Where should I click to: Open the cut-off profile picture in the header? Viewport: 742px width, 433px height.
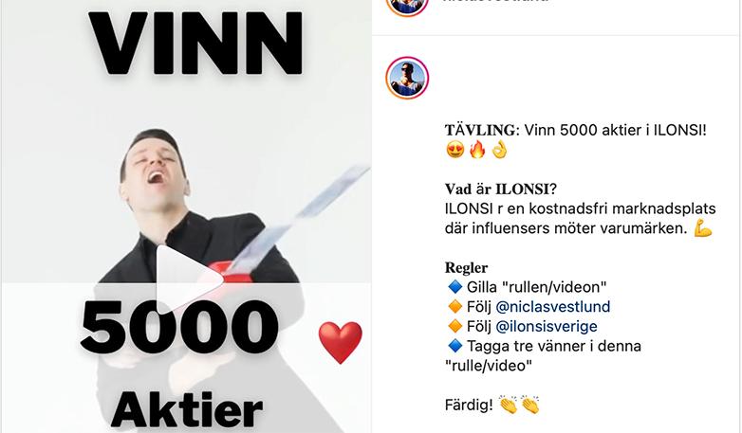pyautogui.click(x=407, y=6)
